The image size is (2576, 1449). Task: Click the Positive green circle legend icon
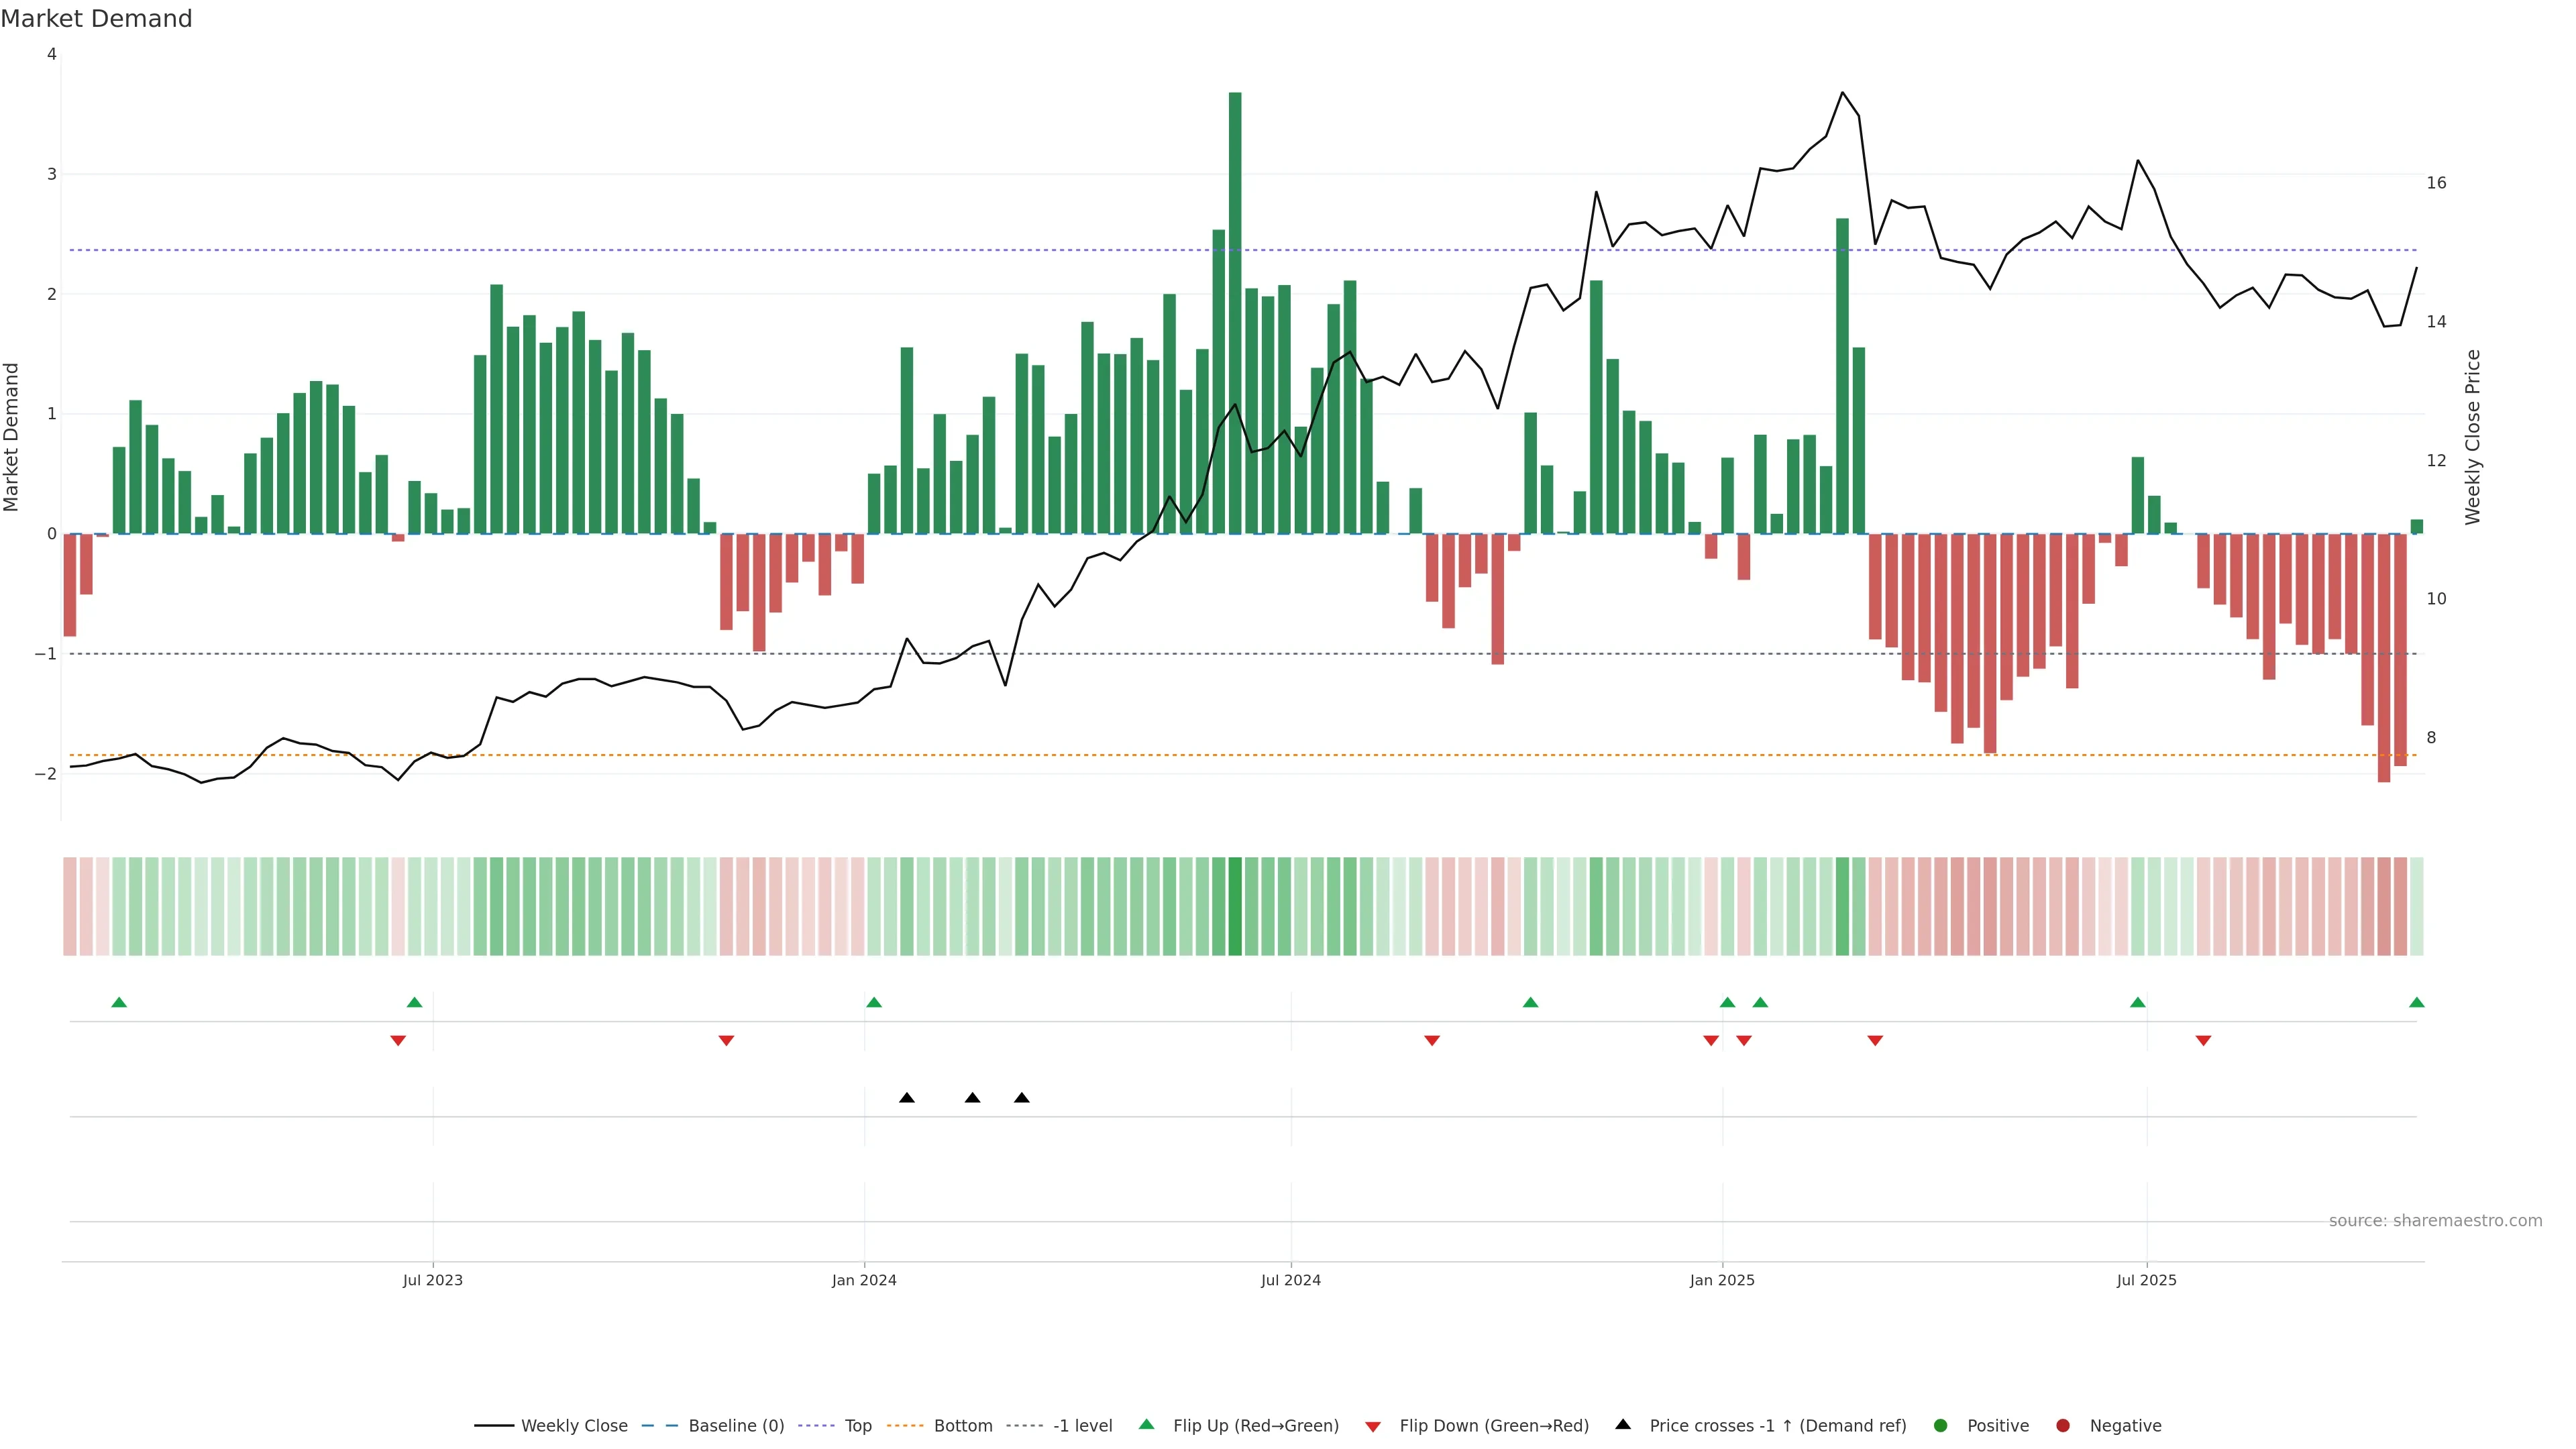[1941, 1425]
